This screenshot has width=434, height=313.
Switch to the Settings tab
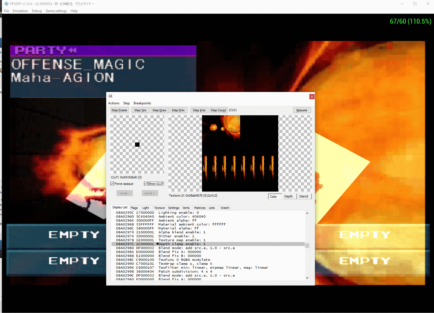[174, 208]
